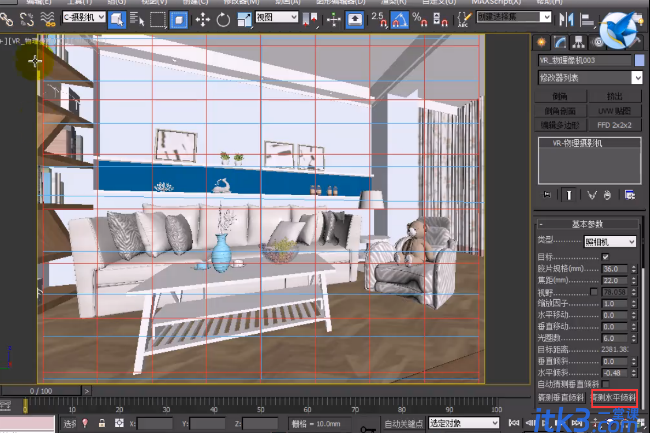Viewport: 650px width, 433px height.
Task: Choose the Rectangular Selection Region tool
Action: tap(157, 20)
